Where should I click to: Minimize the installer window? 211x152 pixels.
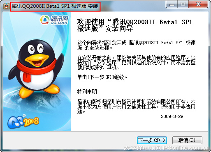pos(172,5)
